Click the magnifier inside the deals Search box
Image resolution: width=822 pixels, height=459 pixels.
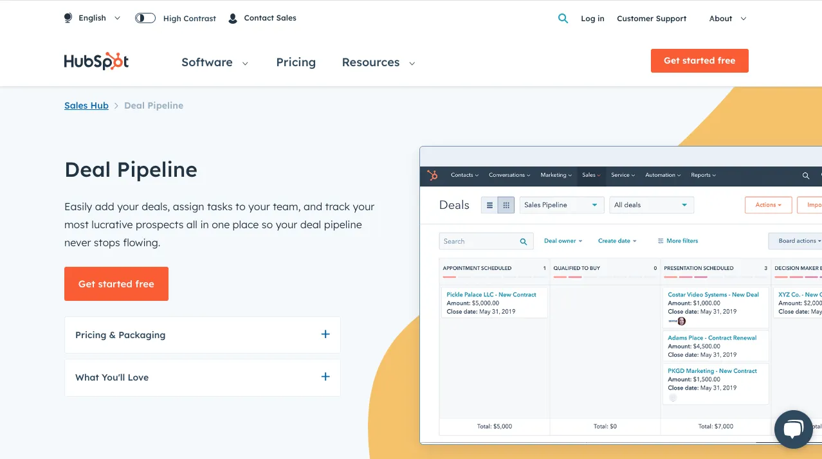tap(524, 242)
